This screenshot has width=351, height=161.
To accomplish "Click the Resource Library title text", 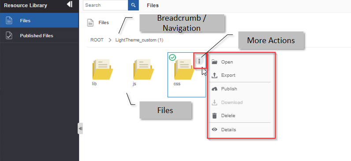I will click(x=26, y=5).
